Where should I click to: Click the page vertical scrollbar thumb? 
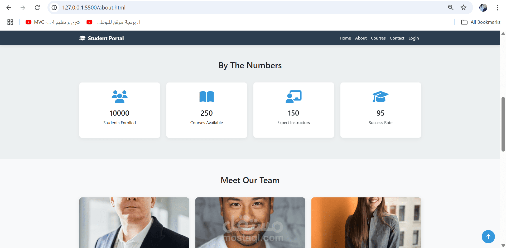(x=503, y=124)
